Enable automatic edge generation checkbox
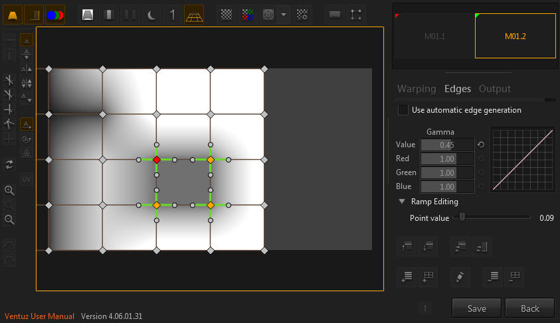560x323 pixels. coord(403,110)
